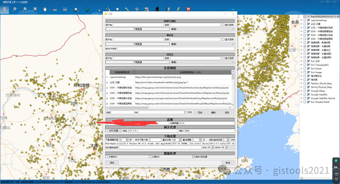Viewport: 340px width, 184px height.
Task: Click NASA 下载通道 button
Action: (138, 44)
